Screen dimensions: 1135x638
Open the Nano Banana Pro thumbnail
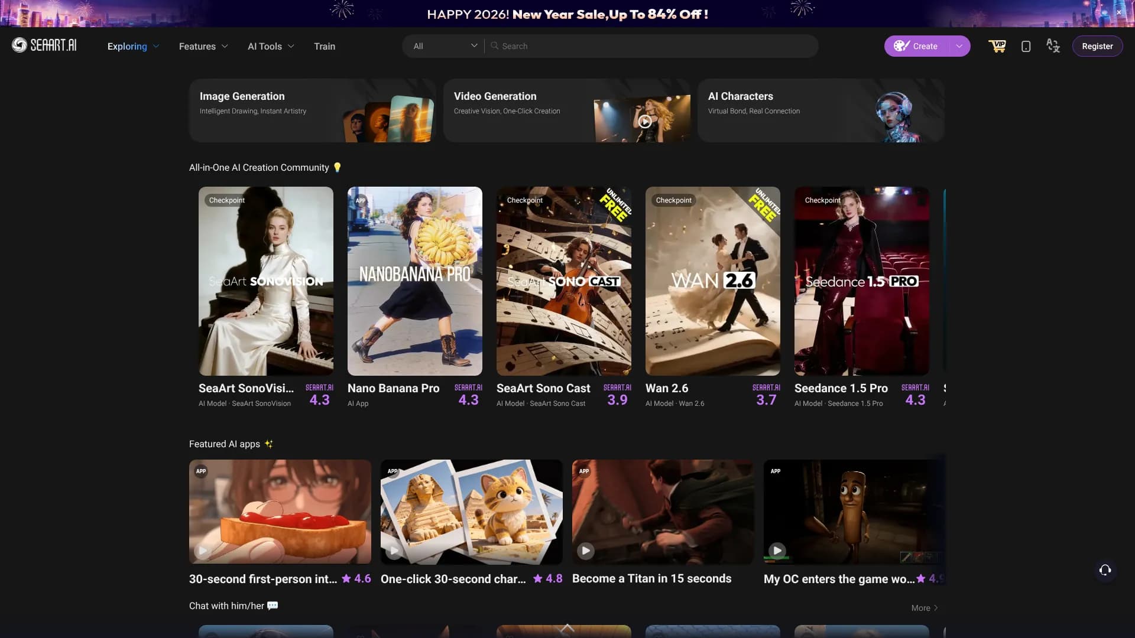click(x=415, y=281)
